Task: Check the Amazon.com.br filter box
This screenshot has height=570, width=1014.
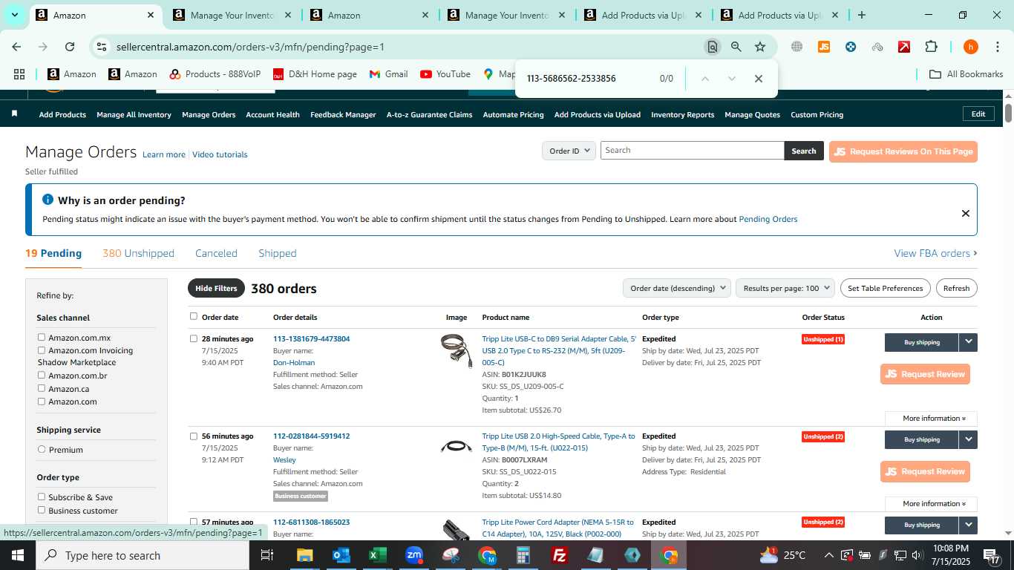Action: click(42, 375)
